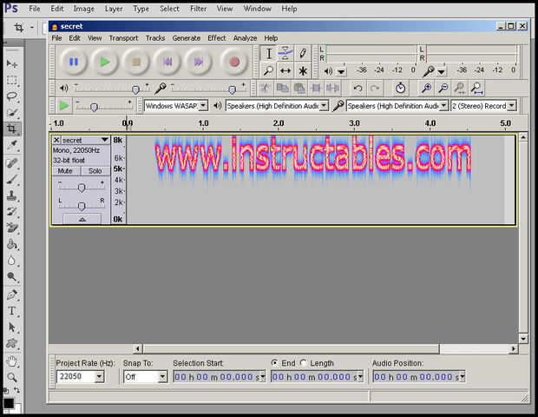Open the output meter dropdown arrow
Image resolution: width=538 pixels, height=417 pixels.
341,71
